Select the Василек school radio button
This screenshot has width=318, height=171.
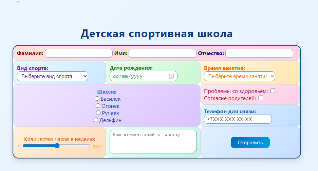[x=97, y=99]
